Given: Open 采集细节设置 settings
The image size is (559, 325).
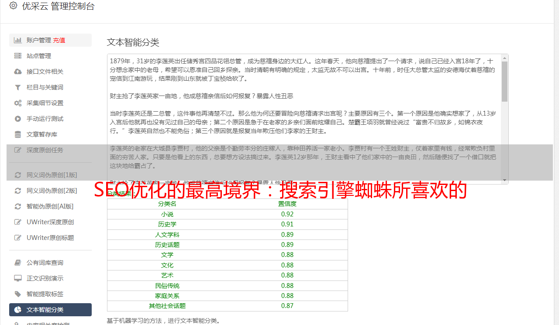Looking at the screenshot, I should [50, 103].
